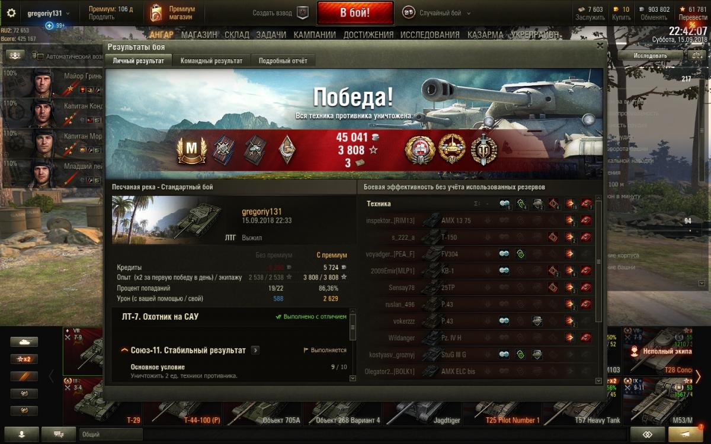Expand the Случайный бой battle mode dropdown
711x444 pixels.
tap(437, 12)
